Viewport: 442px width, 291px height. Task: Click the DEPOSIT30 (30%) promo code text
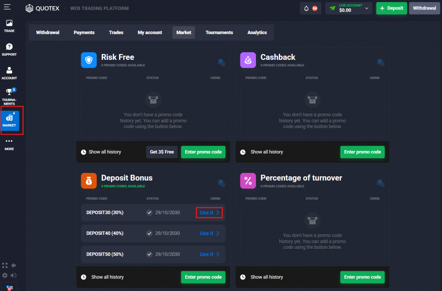[105, 213]
